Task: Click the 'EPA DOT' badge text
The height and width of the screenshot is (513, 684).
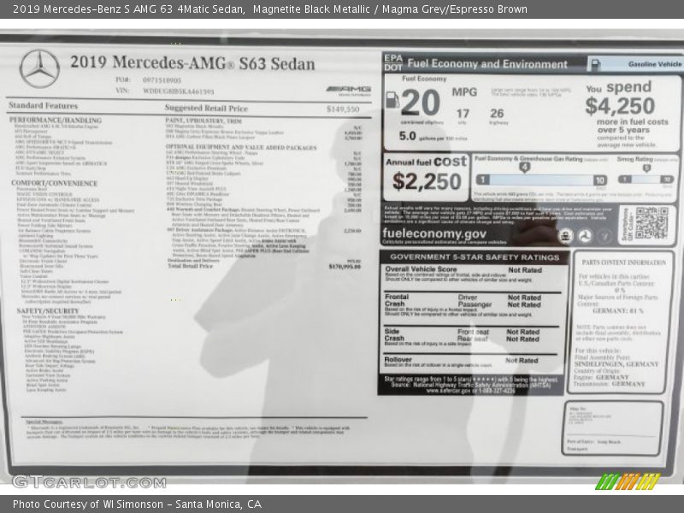Action: click(393, 62)
